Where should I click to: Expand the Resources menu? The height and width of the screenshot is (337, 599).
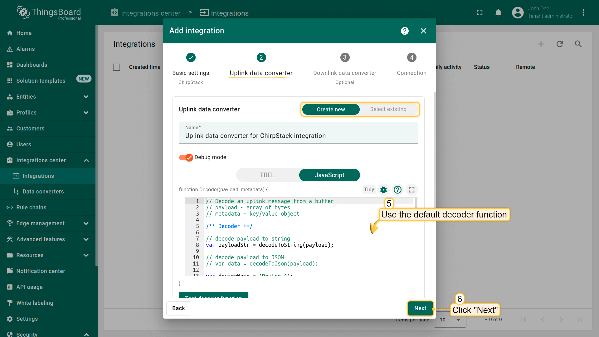(86, 255)
